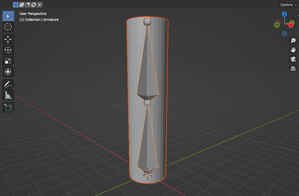Switch to intersect selection mode

[39, 5]
